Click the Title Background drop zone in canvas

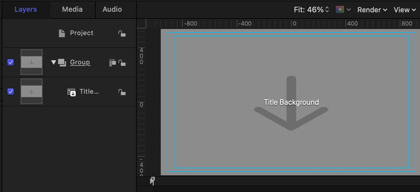pos(291,102)
